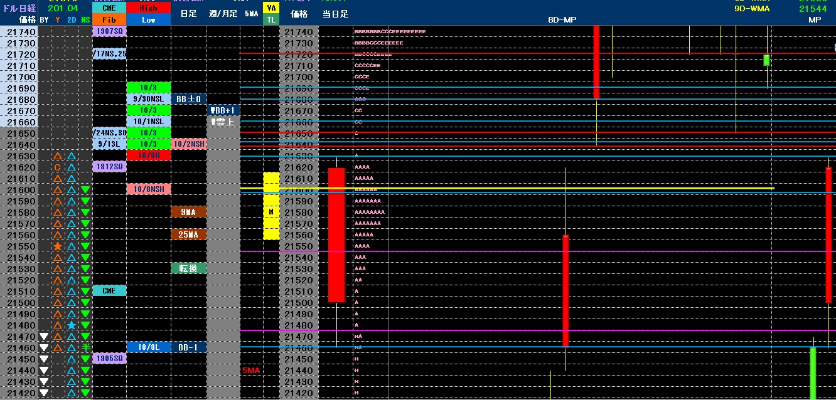The width and height of the screenshot is (836, 400).
Task: Click the green down triangle at 21530
Action: coord(85,269)
